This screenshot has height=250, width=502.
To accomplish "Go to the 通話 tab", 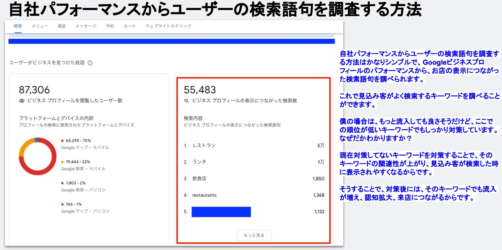I will pyautogui.click(x=62, y=26).
